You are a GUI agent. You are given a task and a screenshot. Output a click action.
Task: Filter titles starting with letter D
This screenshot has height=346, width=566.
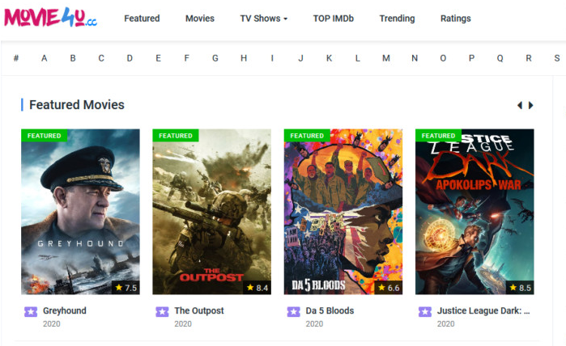point(130,58)
